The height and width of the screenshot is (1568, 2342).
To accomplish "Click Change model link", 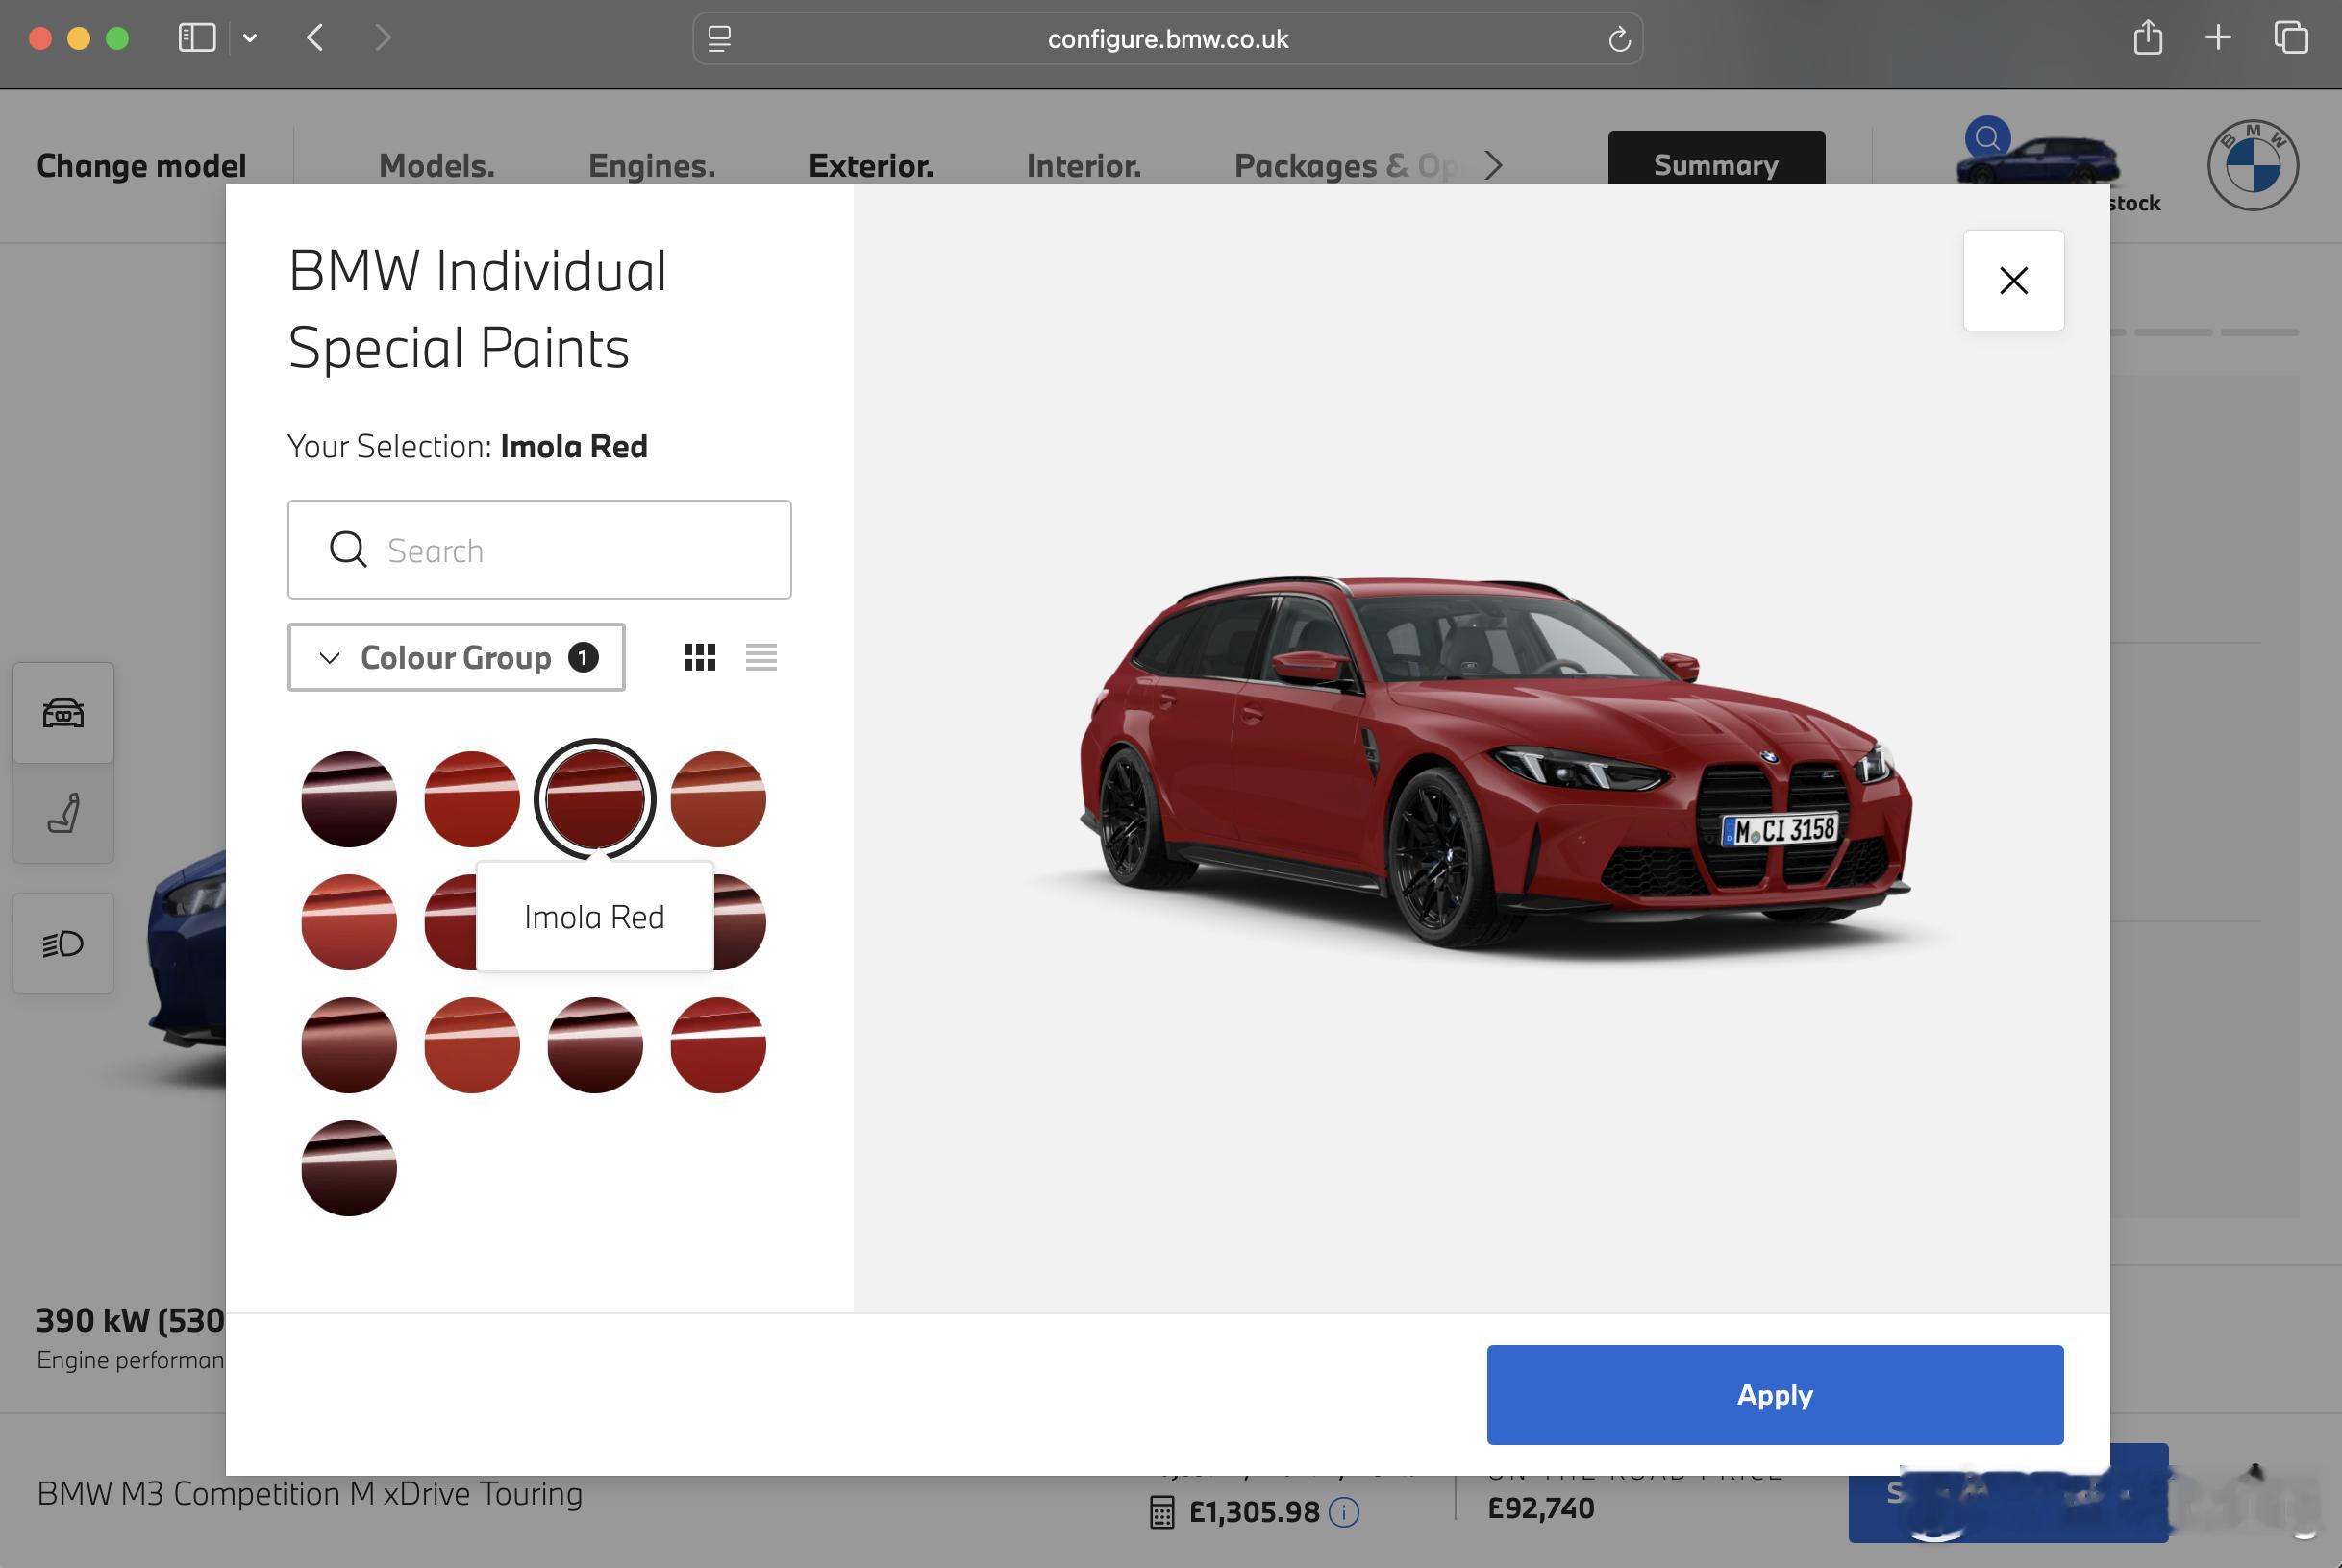I will (141, 165).
